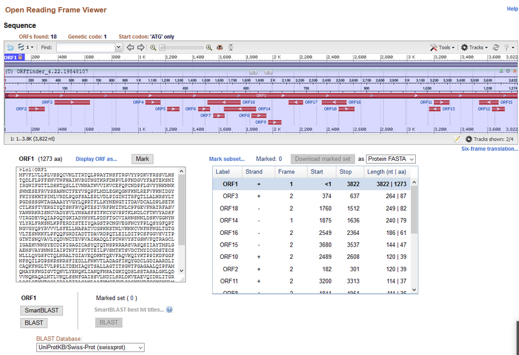Screen dimensions: 519x355
Task: Open the Six-frame translation link
Action: [x=489, y=149]
